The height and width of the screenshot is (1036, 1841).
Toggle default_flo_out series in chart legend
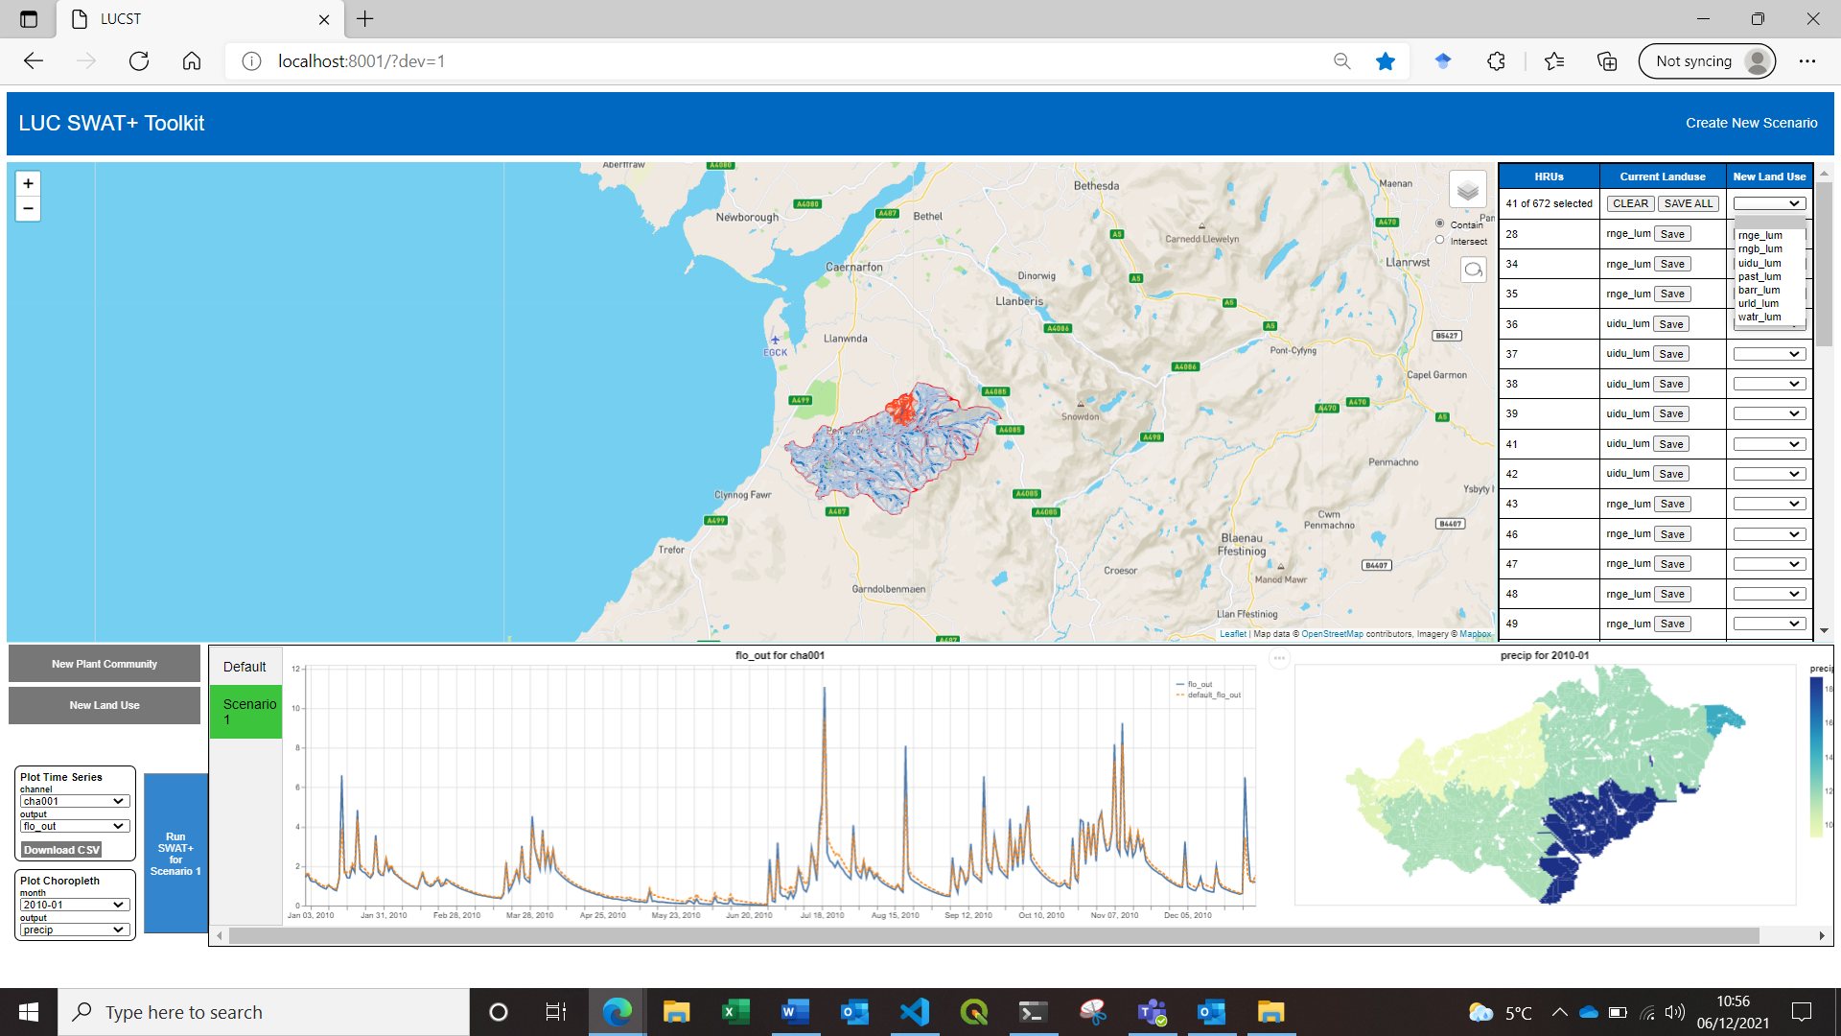click(1208, 695)
